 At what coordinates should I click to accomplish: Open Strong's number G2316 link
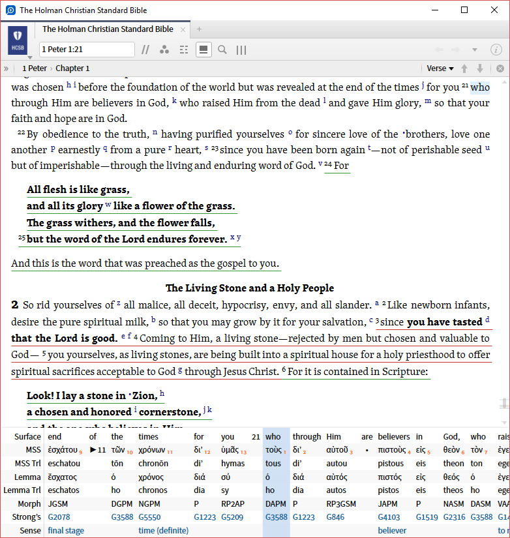(x=454, y=517)
